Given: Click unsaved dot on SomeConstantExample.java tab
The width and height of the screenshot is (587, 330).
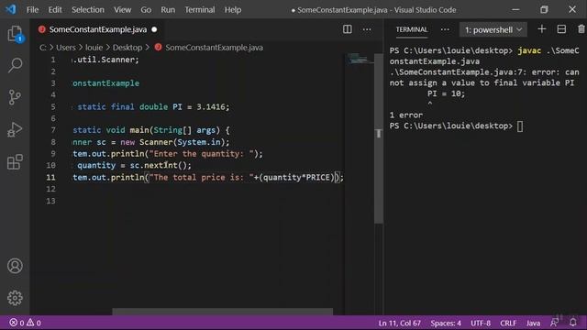Looking at the screenshot, I should click(154, 29).
